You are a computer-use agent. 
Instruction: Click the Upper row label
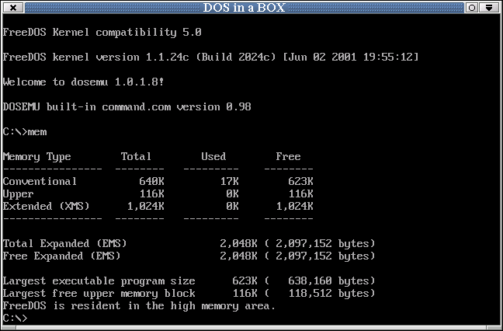(18, 194)
